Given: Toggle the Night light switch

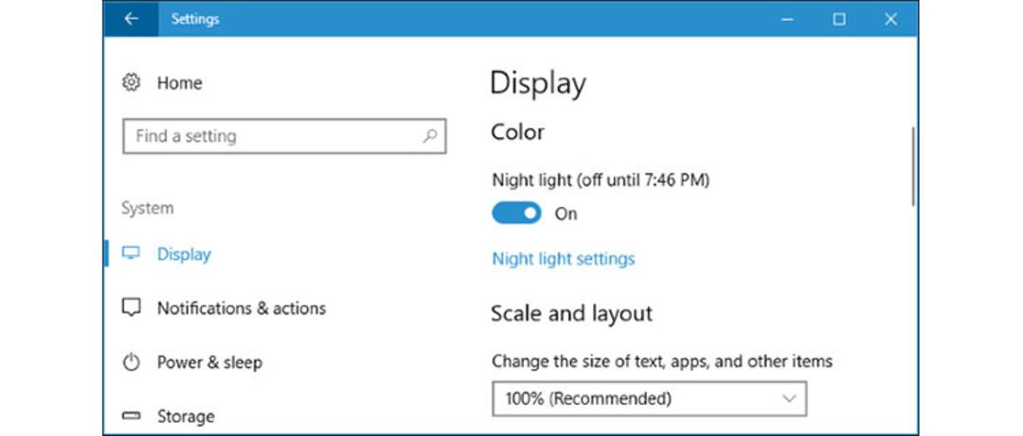Looking at the screenshot, I should [x=516, y=213].
